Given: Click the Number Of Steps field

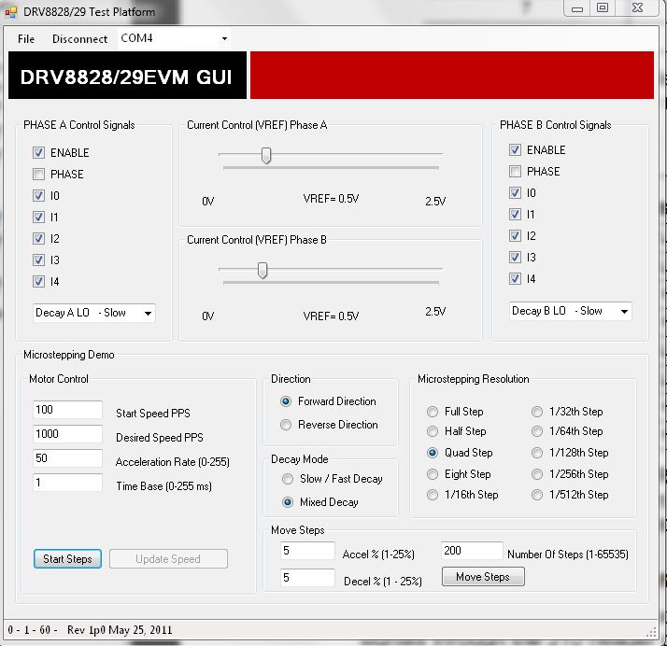Looking at the screenshot, I should pos(472,551).
